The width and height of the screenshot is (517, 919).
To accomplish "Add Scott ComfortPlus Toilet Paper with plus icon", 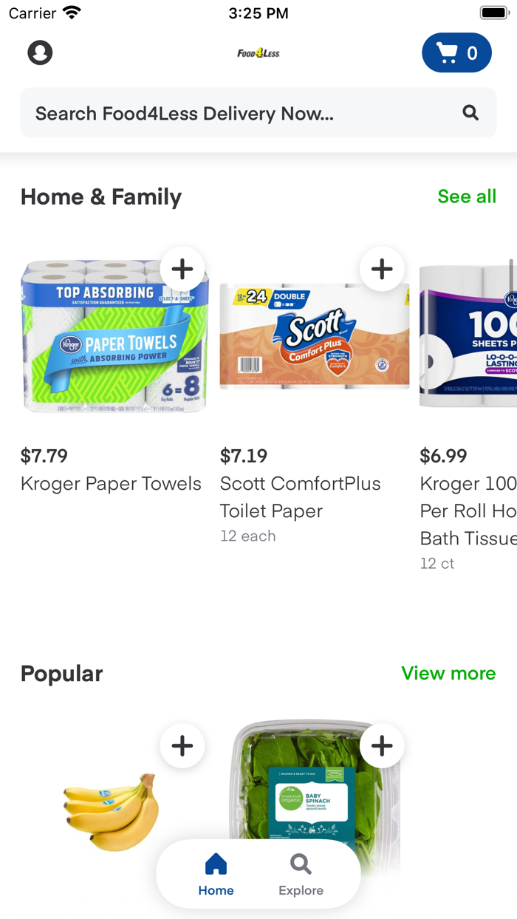I will 382,269.
